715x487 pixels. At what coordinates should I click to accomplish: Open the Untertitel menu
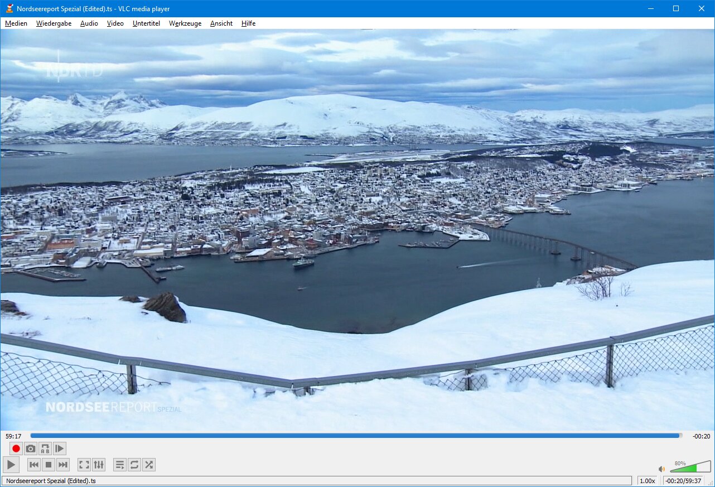pos(146,23)
